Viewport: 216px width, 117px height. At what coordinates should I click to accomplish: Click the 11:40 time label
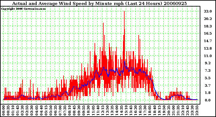[x=98, y=110]
